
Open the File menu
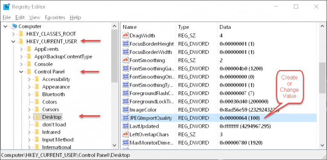pos(7,17)
